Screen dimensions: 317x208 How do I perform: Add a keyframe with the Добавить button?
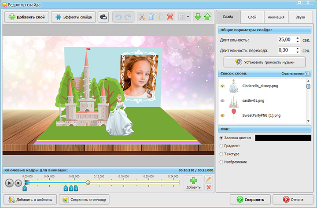[193, 183]
